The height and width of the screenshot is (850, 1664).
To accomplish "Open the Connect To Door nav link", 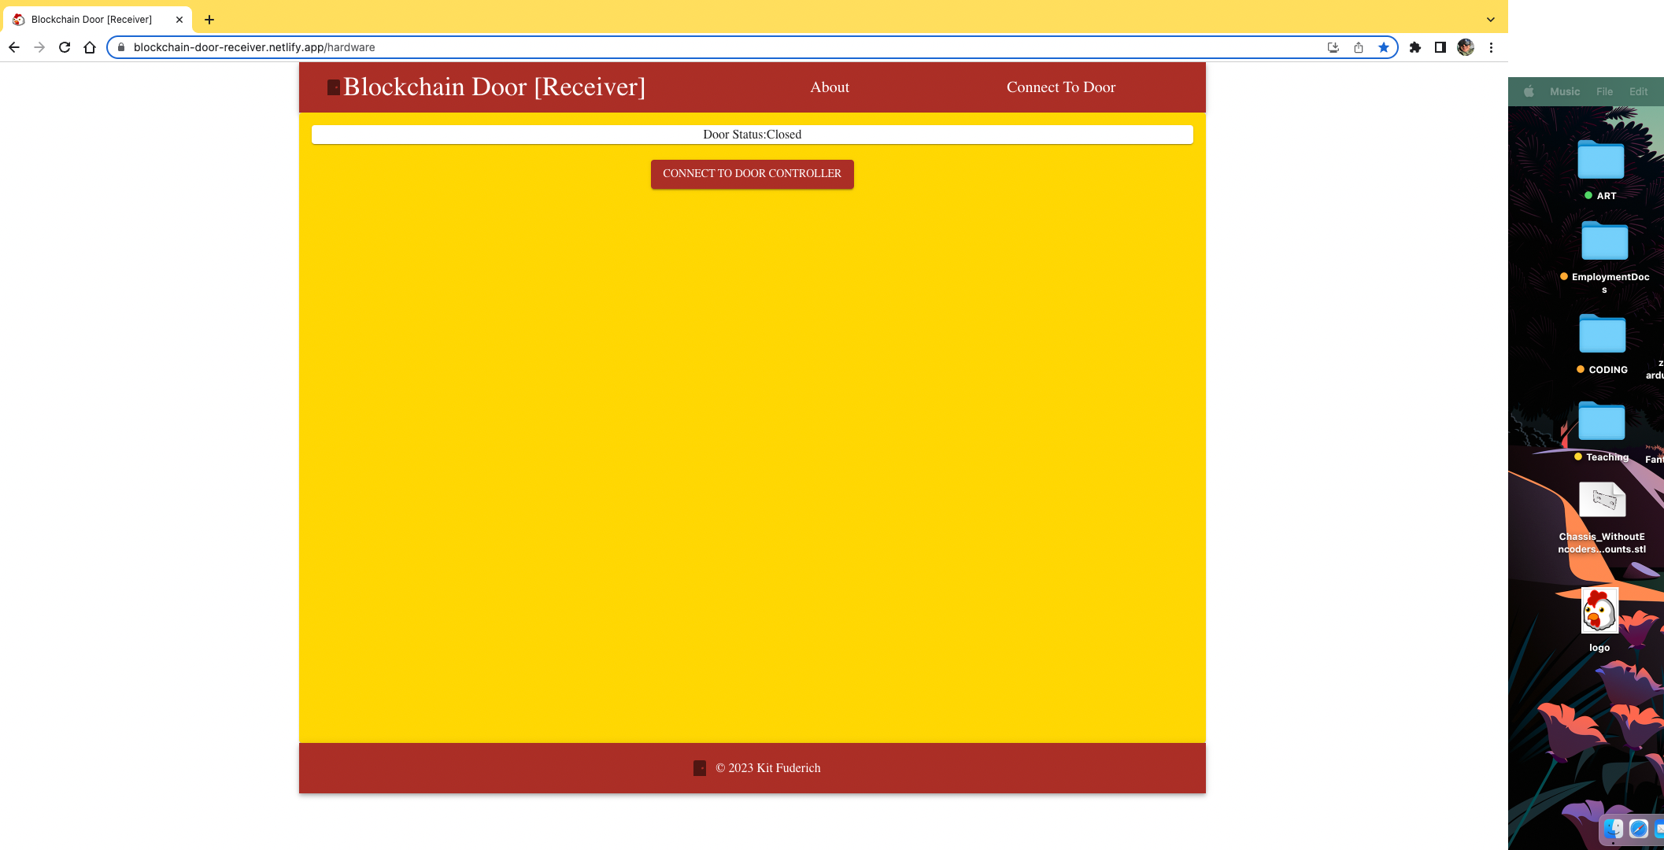I will coord(1060,87).
